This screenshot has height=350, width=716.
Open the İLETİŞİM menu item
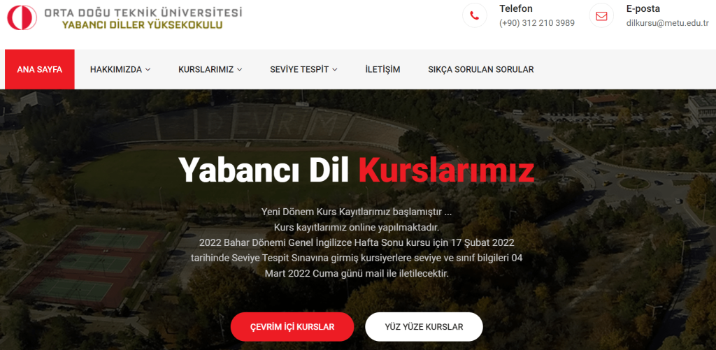382,70
